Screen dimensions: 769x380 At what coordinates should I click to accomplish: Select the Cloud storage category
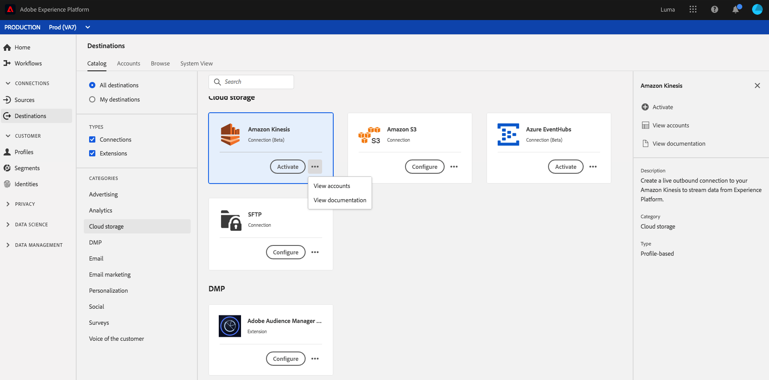(137, 226)
